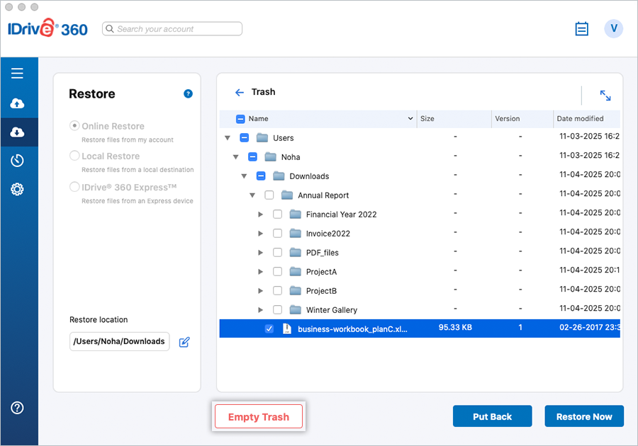Click the Search your account field
Image resolution: width=638 pixels, height=446 pixels.
[x=172, y=29]
